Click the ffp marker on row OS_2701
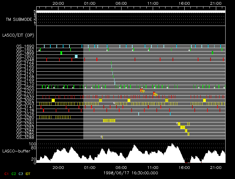Screen dimensions: 235x179 tap(155, 94)
